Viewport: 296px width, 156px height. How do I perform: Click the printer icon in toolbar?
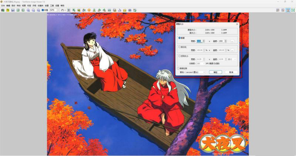pyautogui.click(x=130, y=10)
